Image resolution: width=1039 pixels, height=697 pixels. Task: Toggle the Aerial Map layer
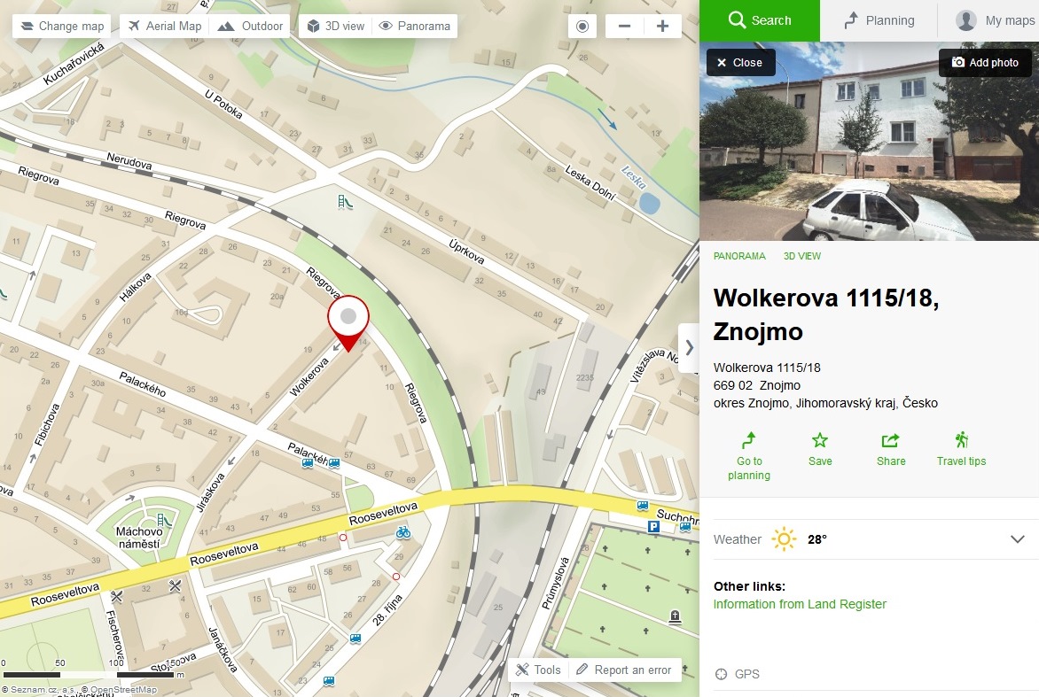point(165,27)
